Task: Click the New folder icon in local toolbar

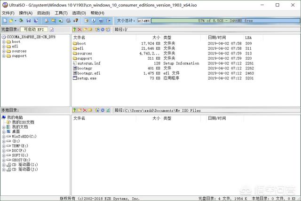Action: [x=79, y=110]
